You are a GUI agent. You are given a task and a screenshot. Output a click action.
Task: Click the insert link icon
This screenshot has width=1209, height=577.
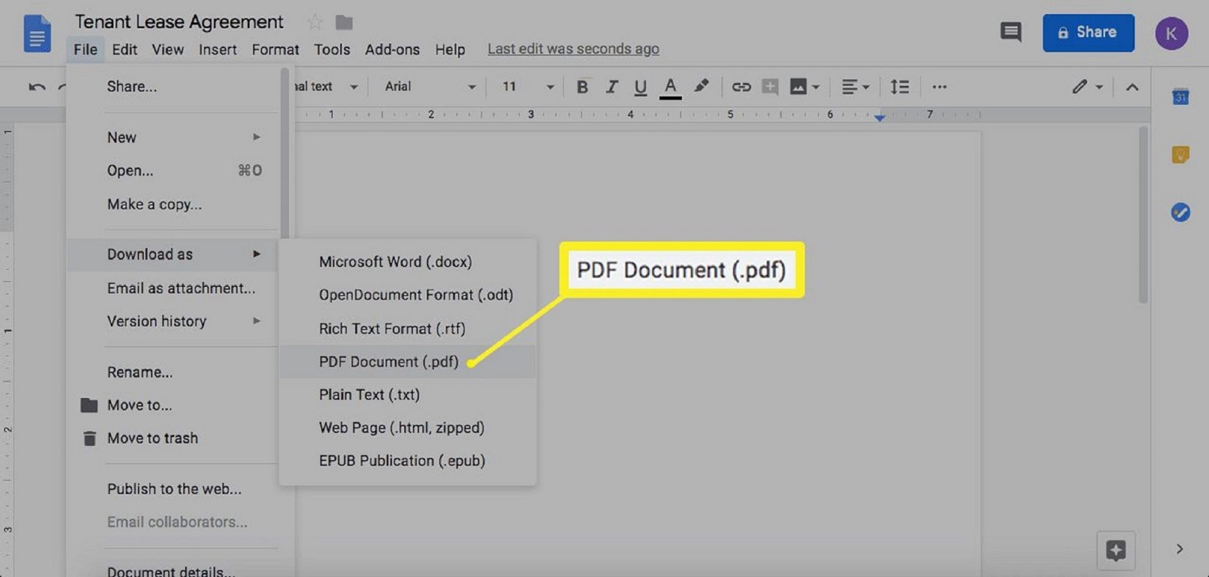741,87
